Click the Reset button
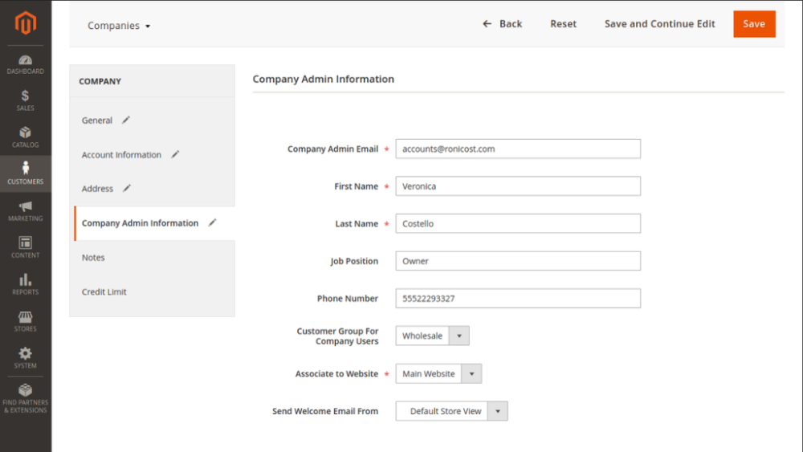803x452 pixels. point(563,24)
